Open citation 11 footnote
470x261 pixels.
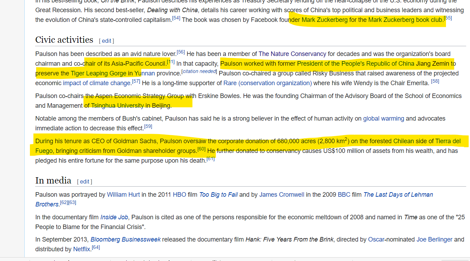[x=171, y=62]
